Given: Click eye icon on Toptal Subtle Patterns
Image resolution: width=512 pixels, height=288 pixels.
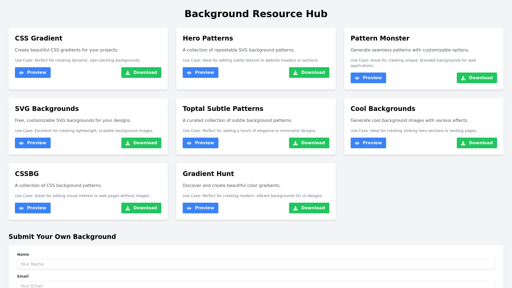Looking at the screenshot, I should [x=189, y=143].
